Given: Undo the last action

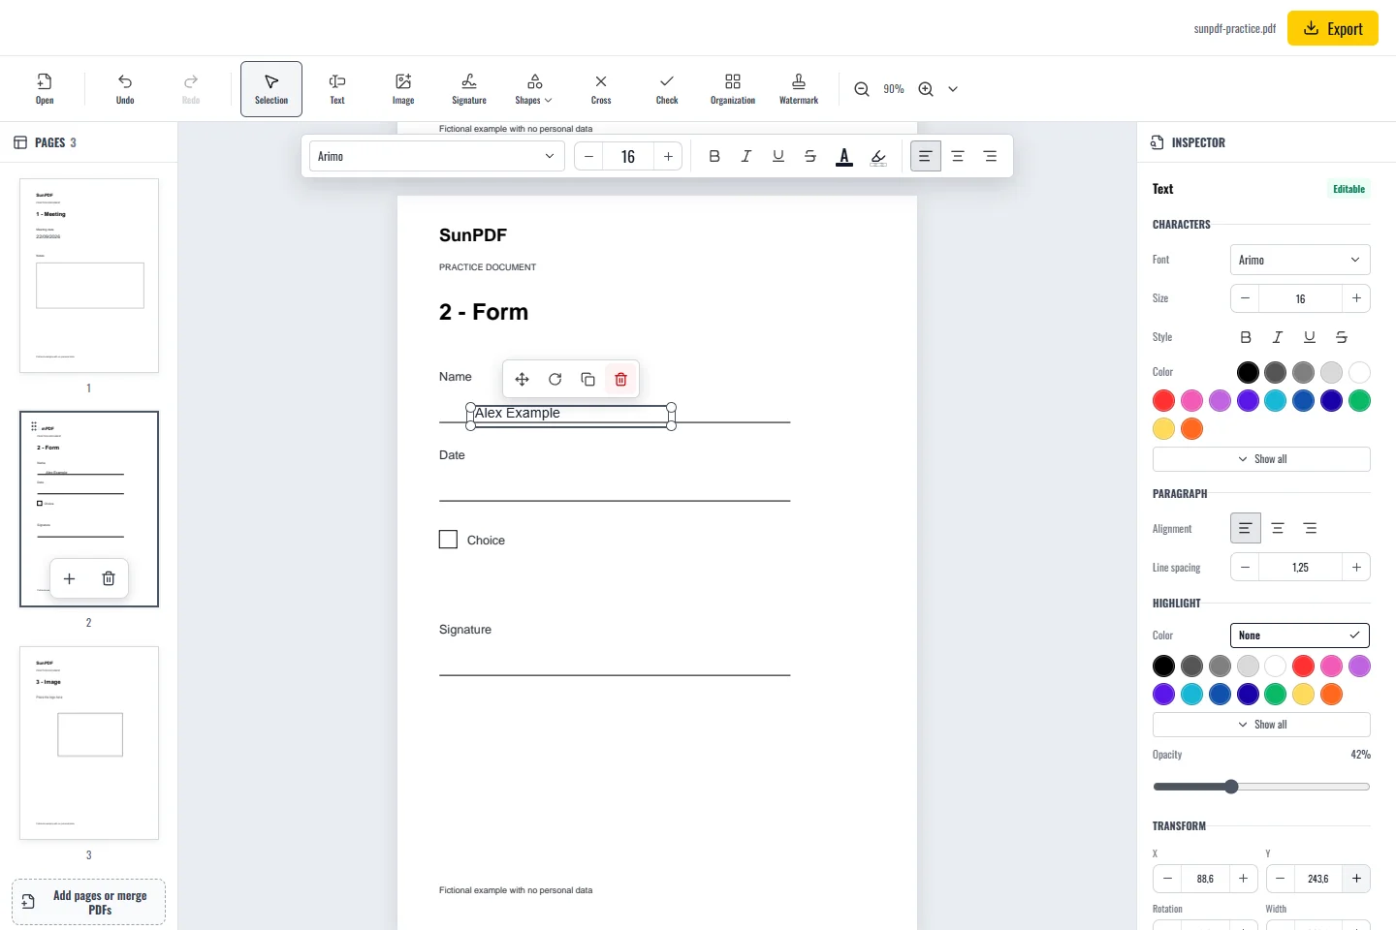Looking at the screenshot, I should [x=125, y=89].
